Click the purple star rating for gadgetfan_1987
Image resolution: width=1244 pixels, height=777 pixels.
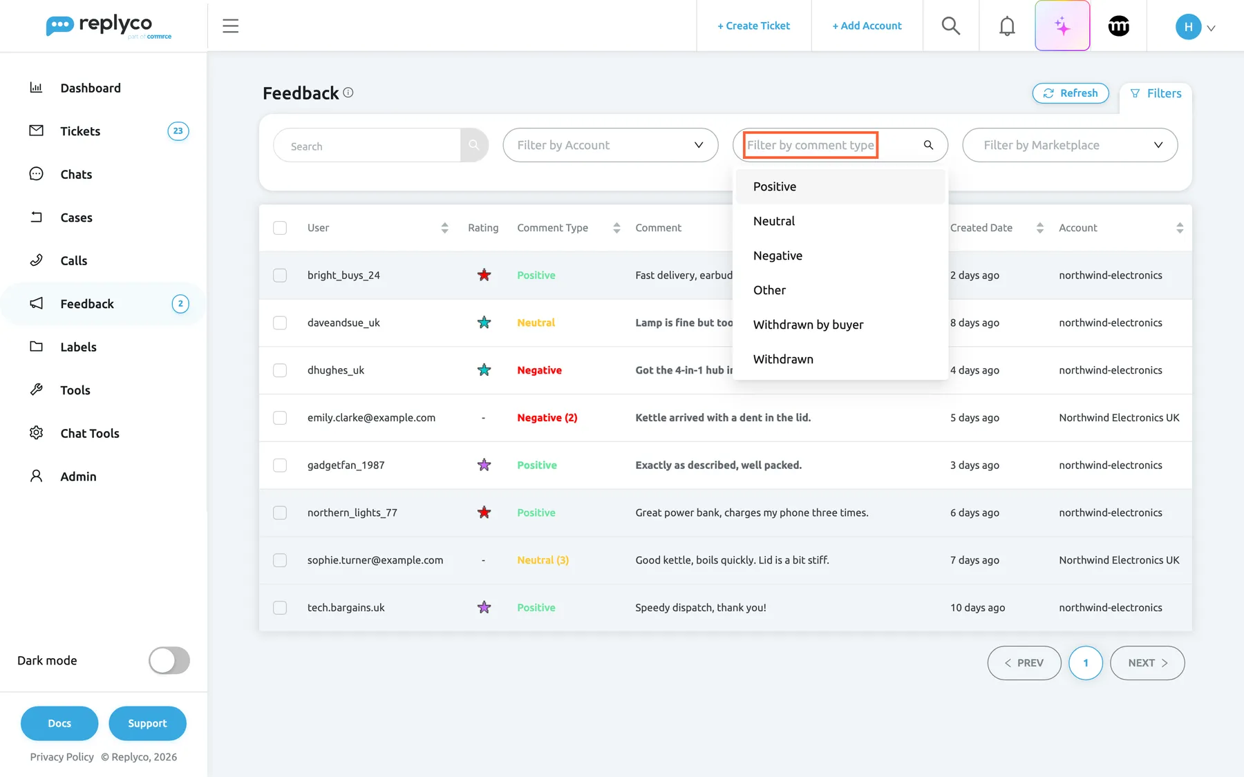484,465
